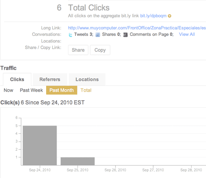The height and width of the screenshot is (178, 206).
Task: Click the Sep 25, 2010 chart bar
Action: point(77,161)
